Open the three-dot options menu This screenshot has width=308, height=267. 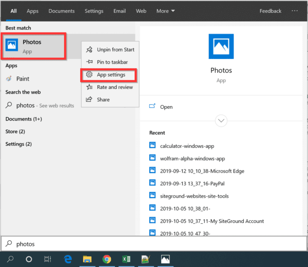(294, 11)
